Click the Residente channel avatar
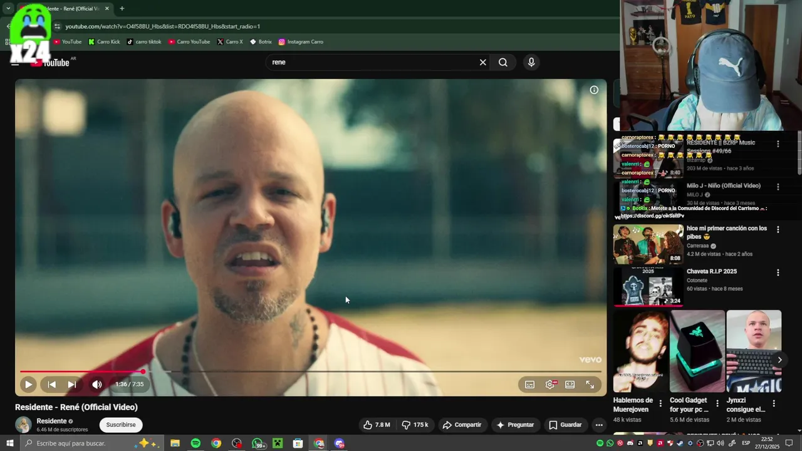The image size is (802, 451). (x=23, y=425)
